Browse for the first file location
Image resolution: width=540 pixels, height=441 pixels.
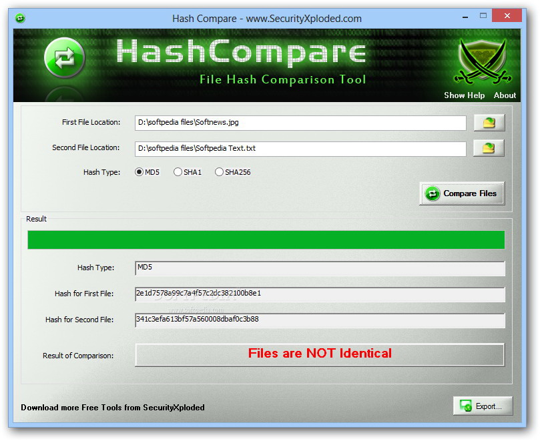489,123
